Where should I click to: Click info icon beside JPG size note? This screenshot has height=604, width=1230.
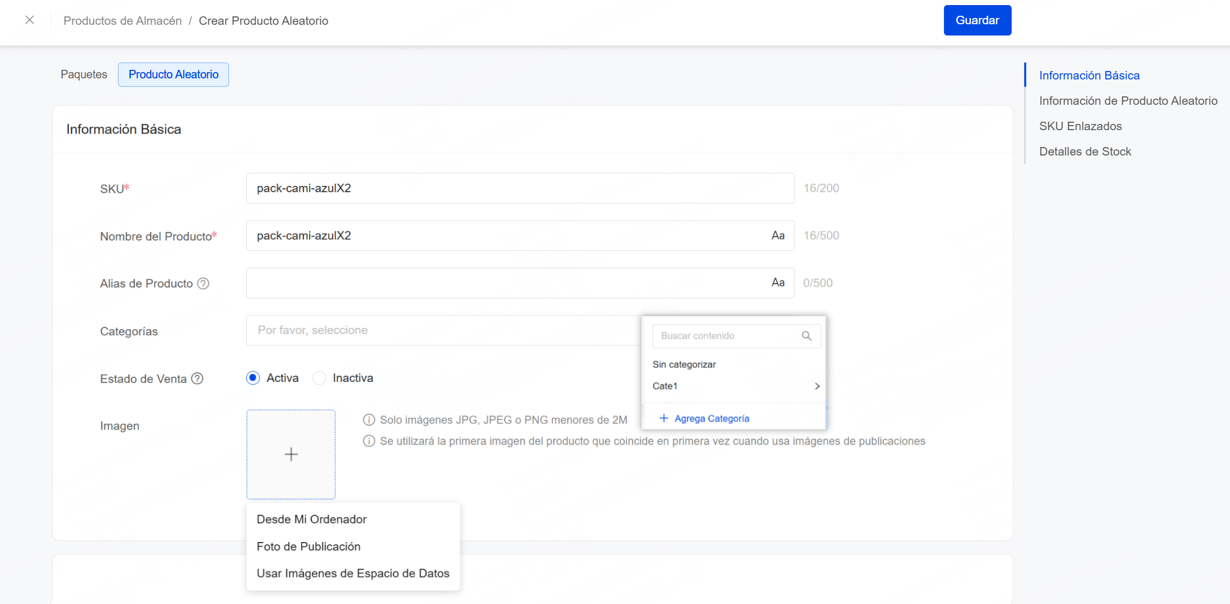(369, 420)
